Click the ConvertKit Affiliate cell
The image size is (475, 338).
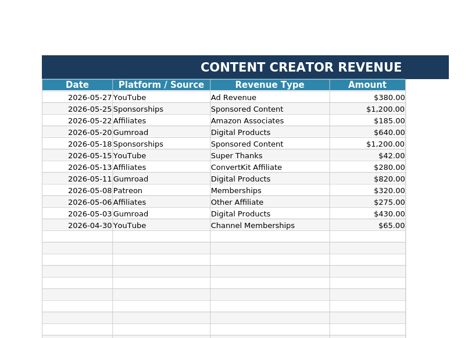(270, 168)
